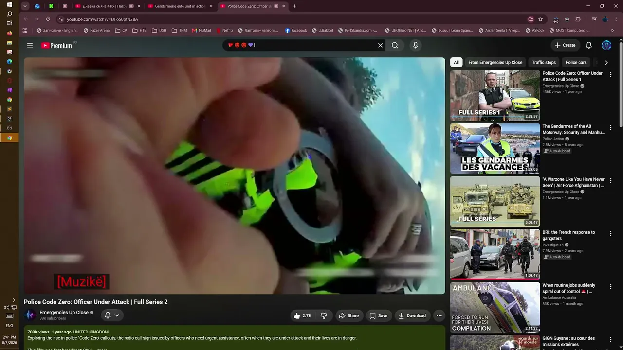Open Windows taskbar search
This screenshot has width=623, height=350.
(9, 14)
